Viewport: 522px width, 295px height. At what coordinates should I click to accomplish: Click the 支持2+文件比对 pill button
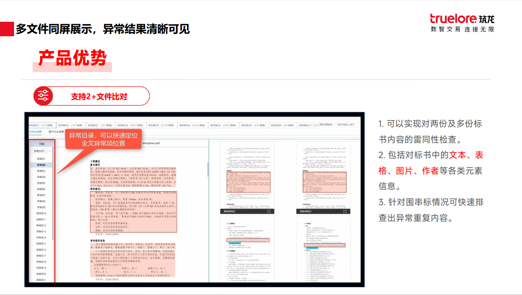(92, 96)
